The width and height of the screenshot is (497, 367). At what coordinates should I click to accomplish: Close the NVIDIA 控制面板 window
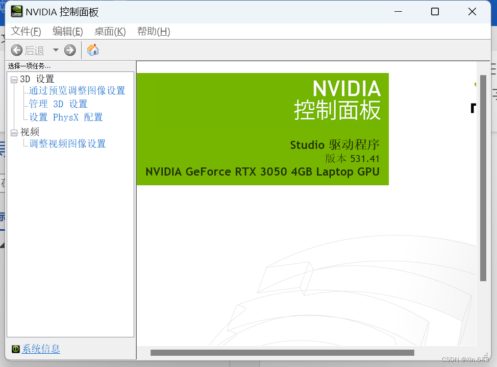coord(472,12)
